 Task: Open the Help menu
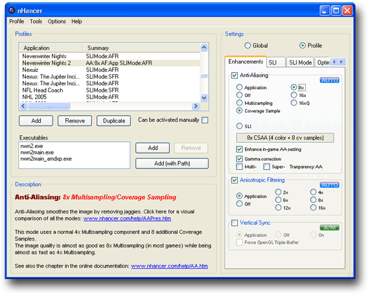(76, 21)
